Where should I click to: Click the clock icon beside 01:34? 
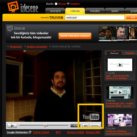tap(107, 128)
